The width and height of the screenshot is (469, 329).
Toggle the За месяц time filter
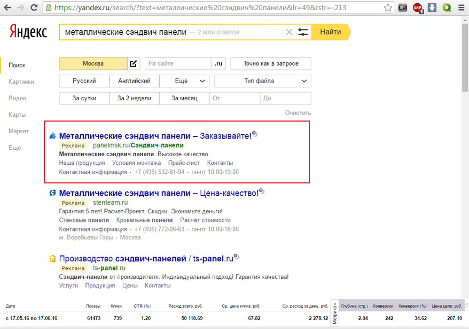pos(184,98)
